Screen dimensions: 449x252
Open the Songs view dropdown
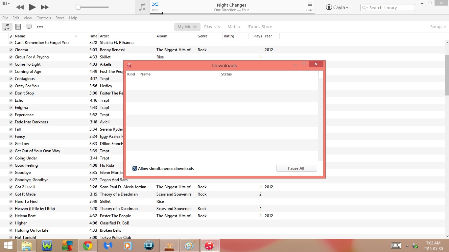(x=438, y=27)
